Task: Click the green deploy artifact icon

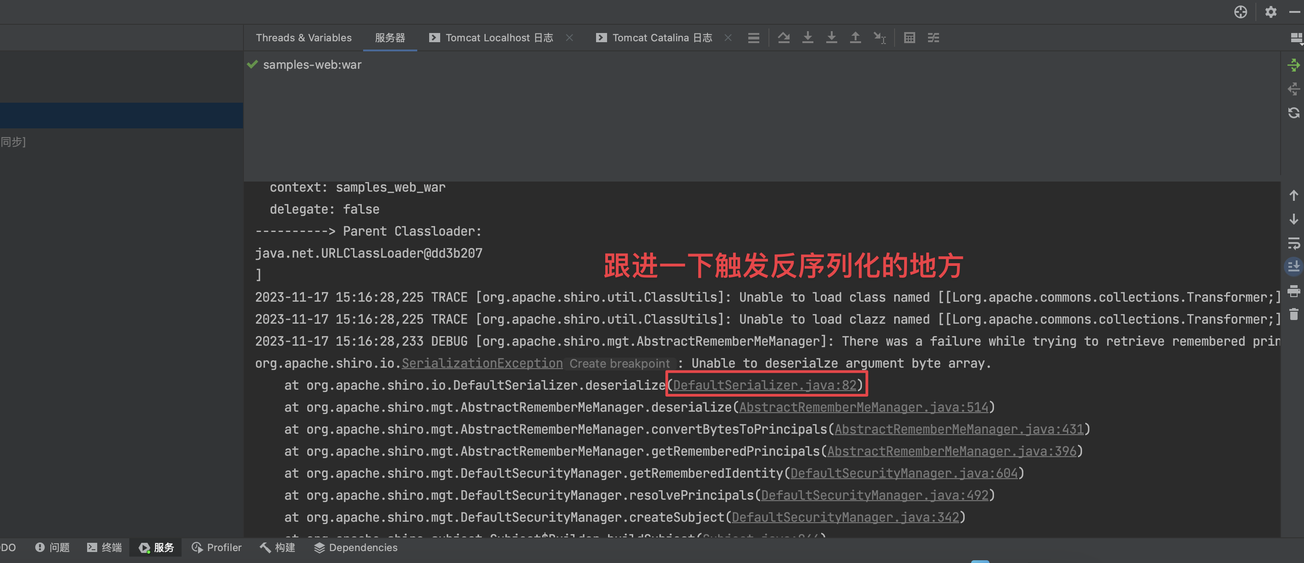Action: click(x=1294, y=65)
